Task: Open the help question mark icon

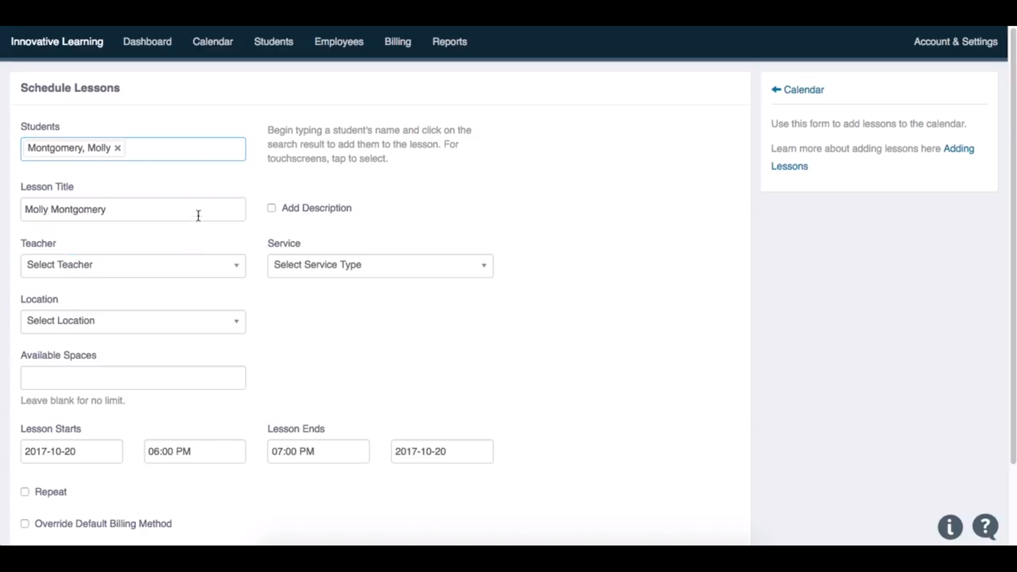Action: [985, 527]
